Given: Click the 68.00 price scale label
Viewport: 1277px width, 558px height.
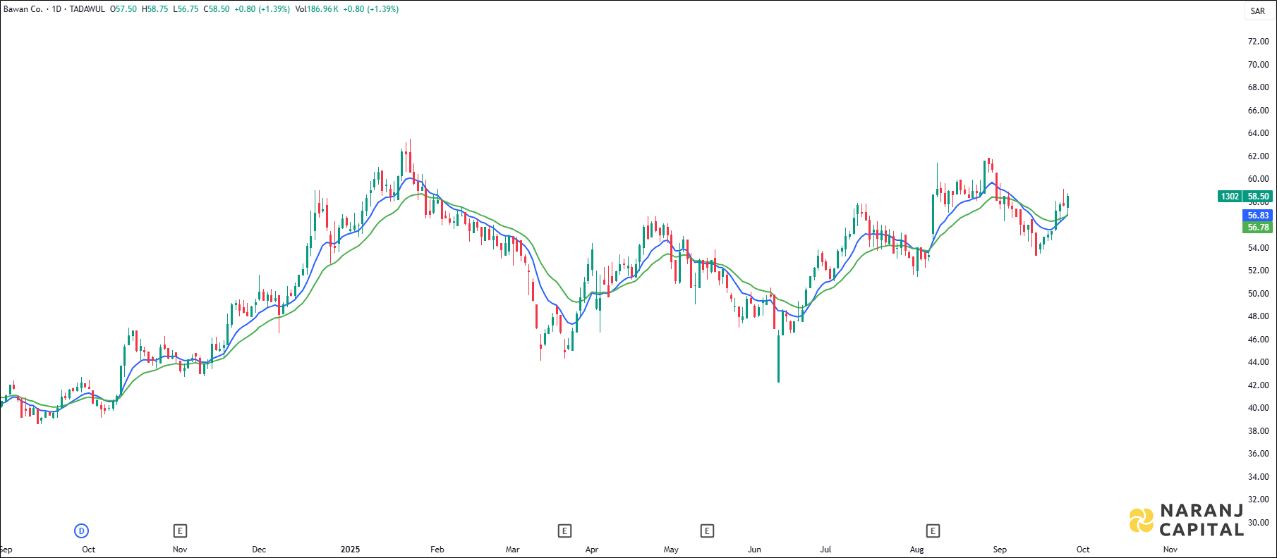Looking at the screenshot, I should coord(1258,87).
